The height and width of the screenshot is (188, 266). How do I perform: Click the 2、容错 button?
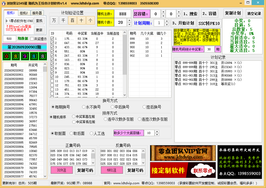(209, 14)
